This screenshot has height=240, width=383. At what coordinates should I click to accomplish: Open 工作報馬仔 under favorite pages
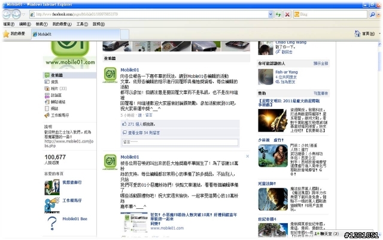pyautogui.click(x=72, y=200)
